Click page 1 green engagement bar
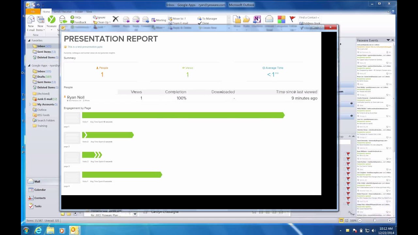418x235 pixels. [184, 115]
